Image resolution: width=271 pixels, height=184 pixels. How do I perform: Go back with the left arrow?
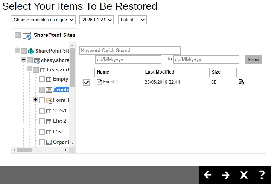coord(207,175)
